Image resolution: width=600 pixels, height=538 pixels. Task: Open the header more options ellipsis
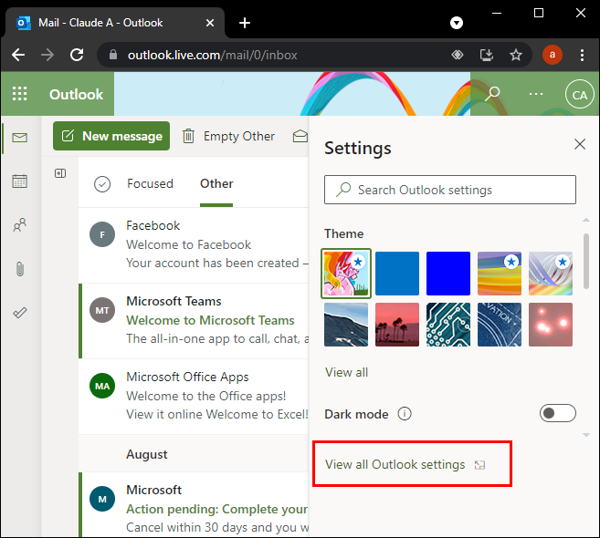coord(536,94)
